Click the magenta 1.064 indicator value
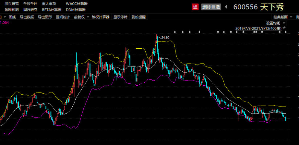Viewport: 299px width, 145px height. pos(5,23)
